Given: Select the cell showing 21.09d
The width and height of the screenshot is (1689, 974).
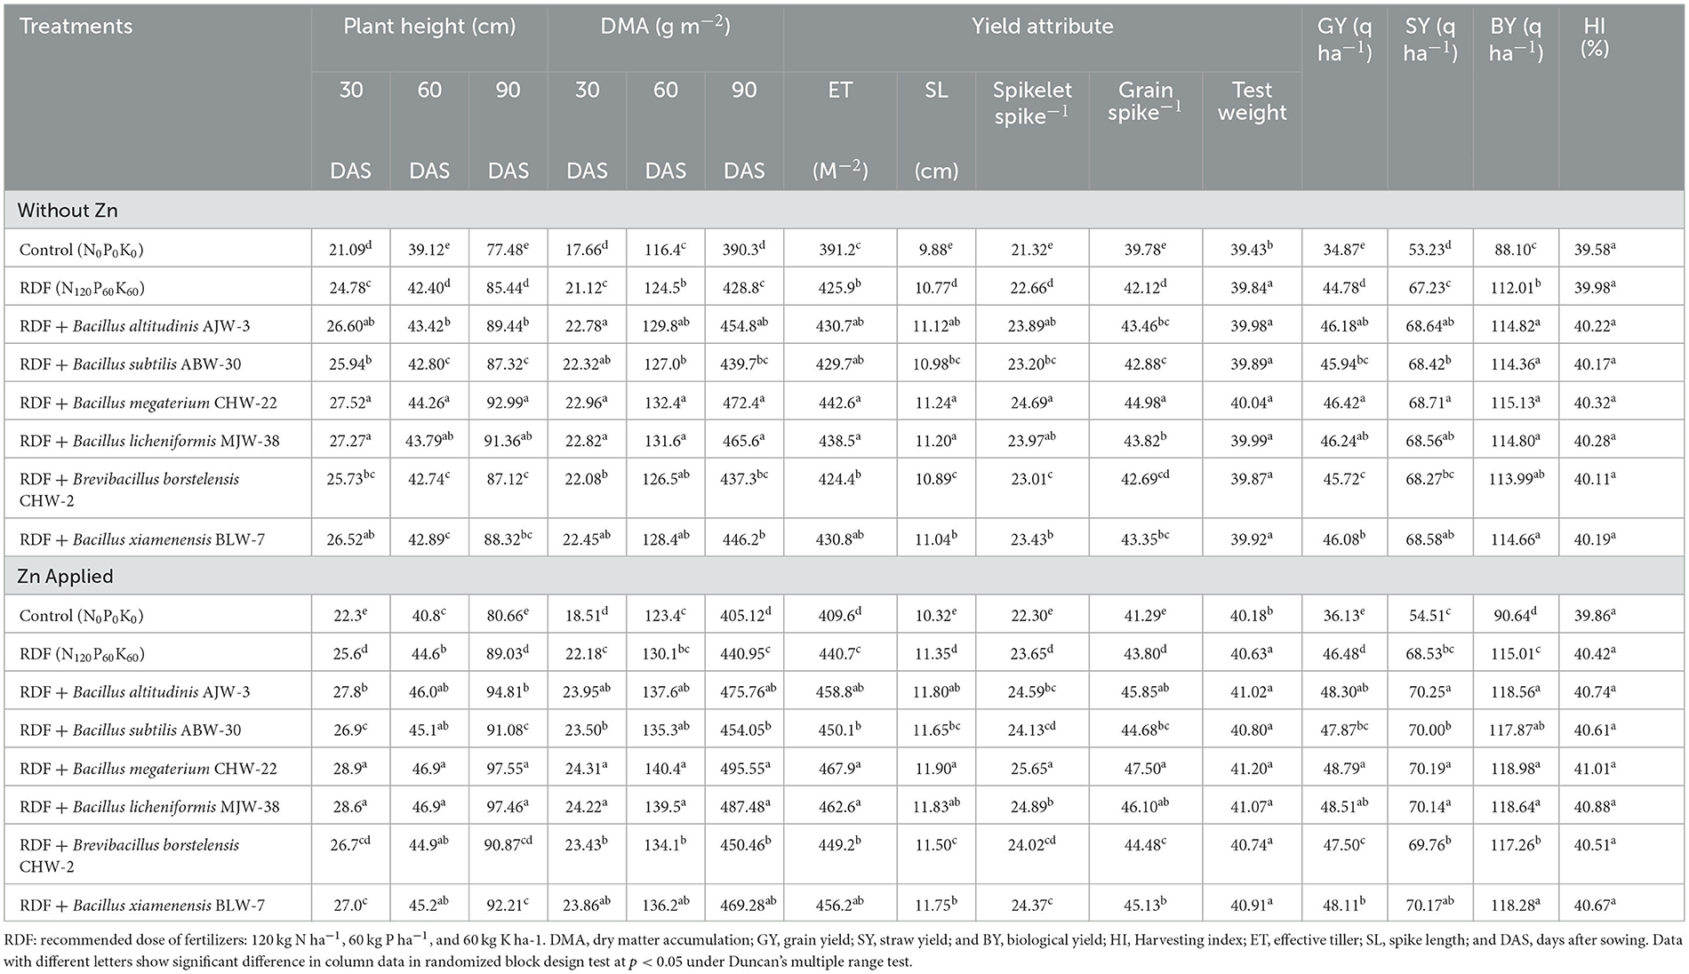Looking at the screenshot, I should point(350,249).
